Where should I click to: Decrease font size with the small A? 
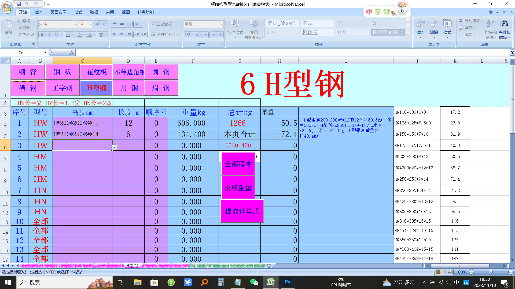coord(104,24)
